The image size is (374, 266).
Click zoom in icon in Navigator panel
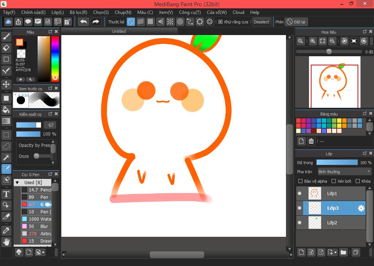(313, 41)
